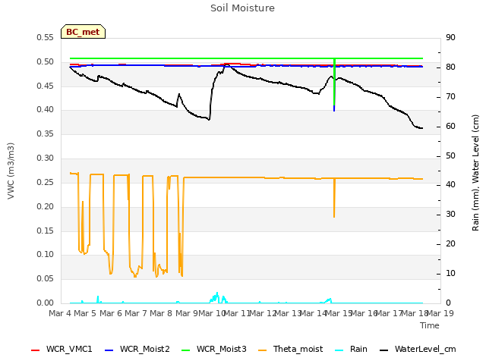Click the orange Theta_moist legend swatch
Image resolution: width=486 pixels, height=364 pixels.
(x=263, y=350)
